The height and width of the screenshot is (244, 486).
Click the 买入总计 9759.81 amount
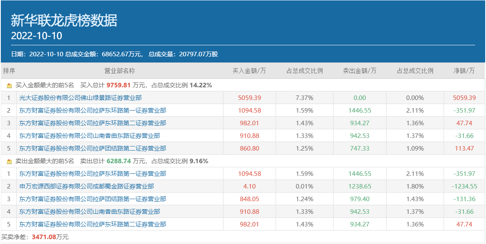[118, 86]
